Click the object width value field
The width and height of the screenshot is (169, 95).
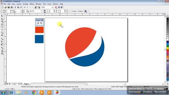pos(16,11)
